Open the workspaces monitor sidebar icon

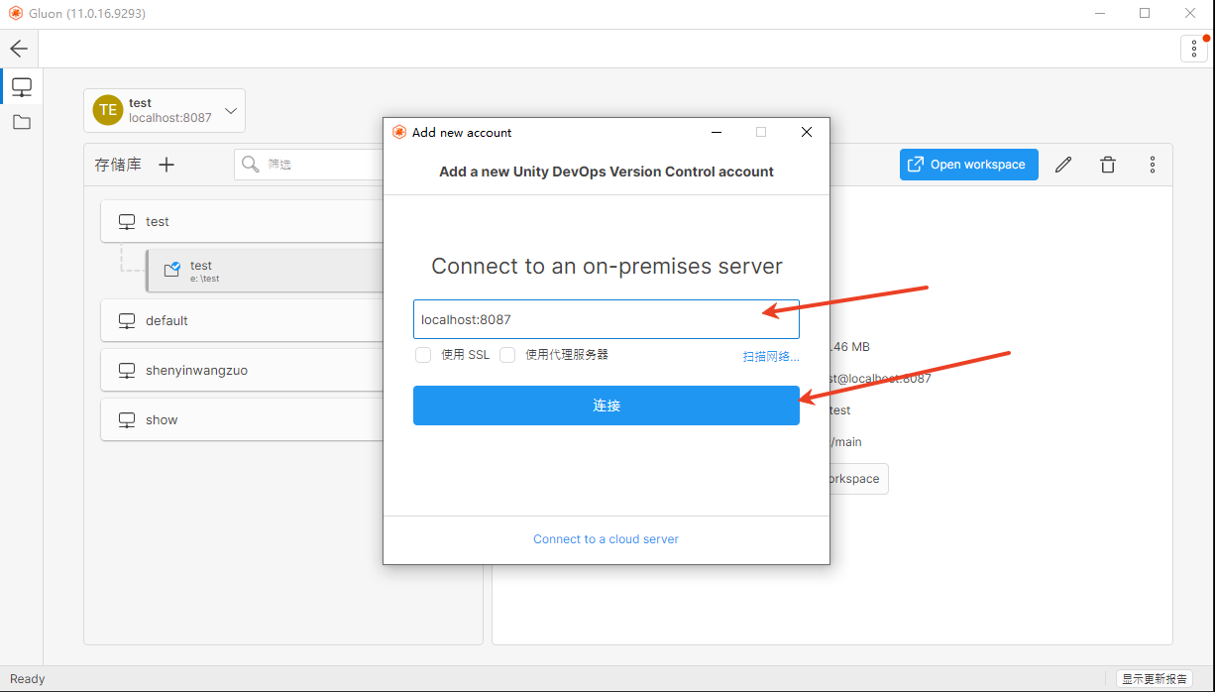point(21,87)
